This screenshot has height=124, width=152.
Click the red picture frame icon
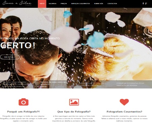(74, 102)
